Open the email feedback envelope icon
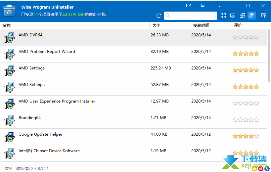The image size is (271, 172). click(x=189, y=6)
